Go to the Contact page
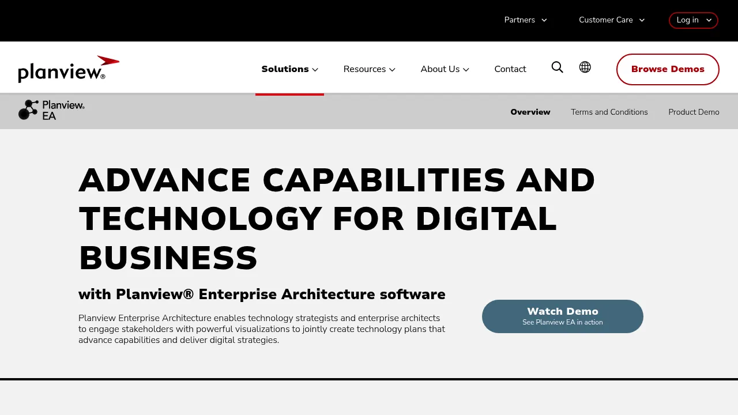Image resolution: width=738 pixels, height=415 pixels. pos(510,69)
